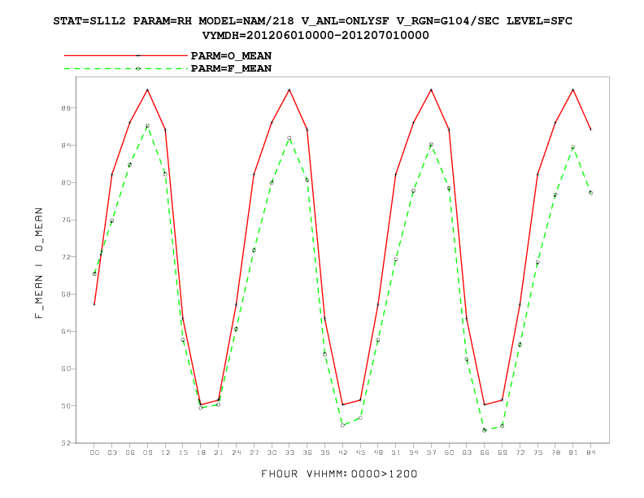Click the x-axis tick label 54
This screenshot has width=644, height=498.
414,452
